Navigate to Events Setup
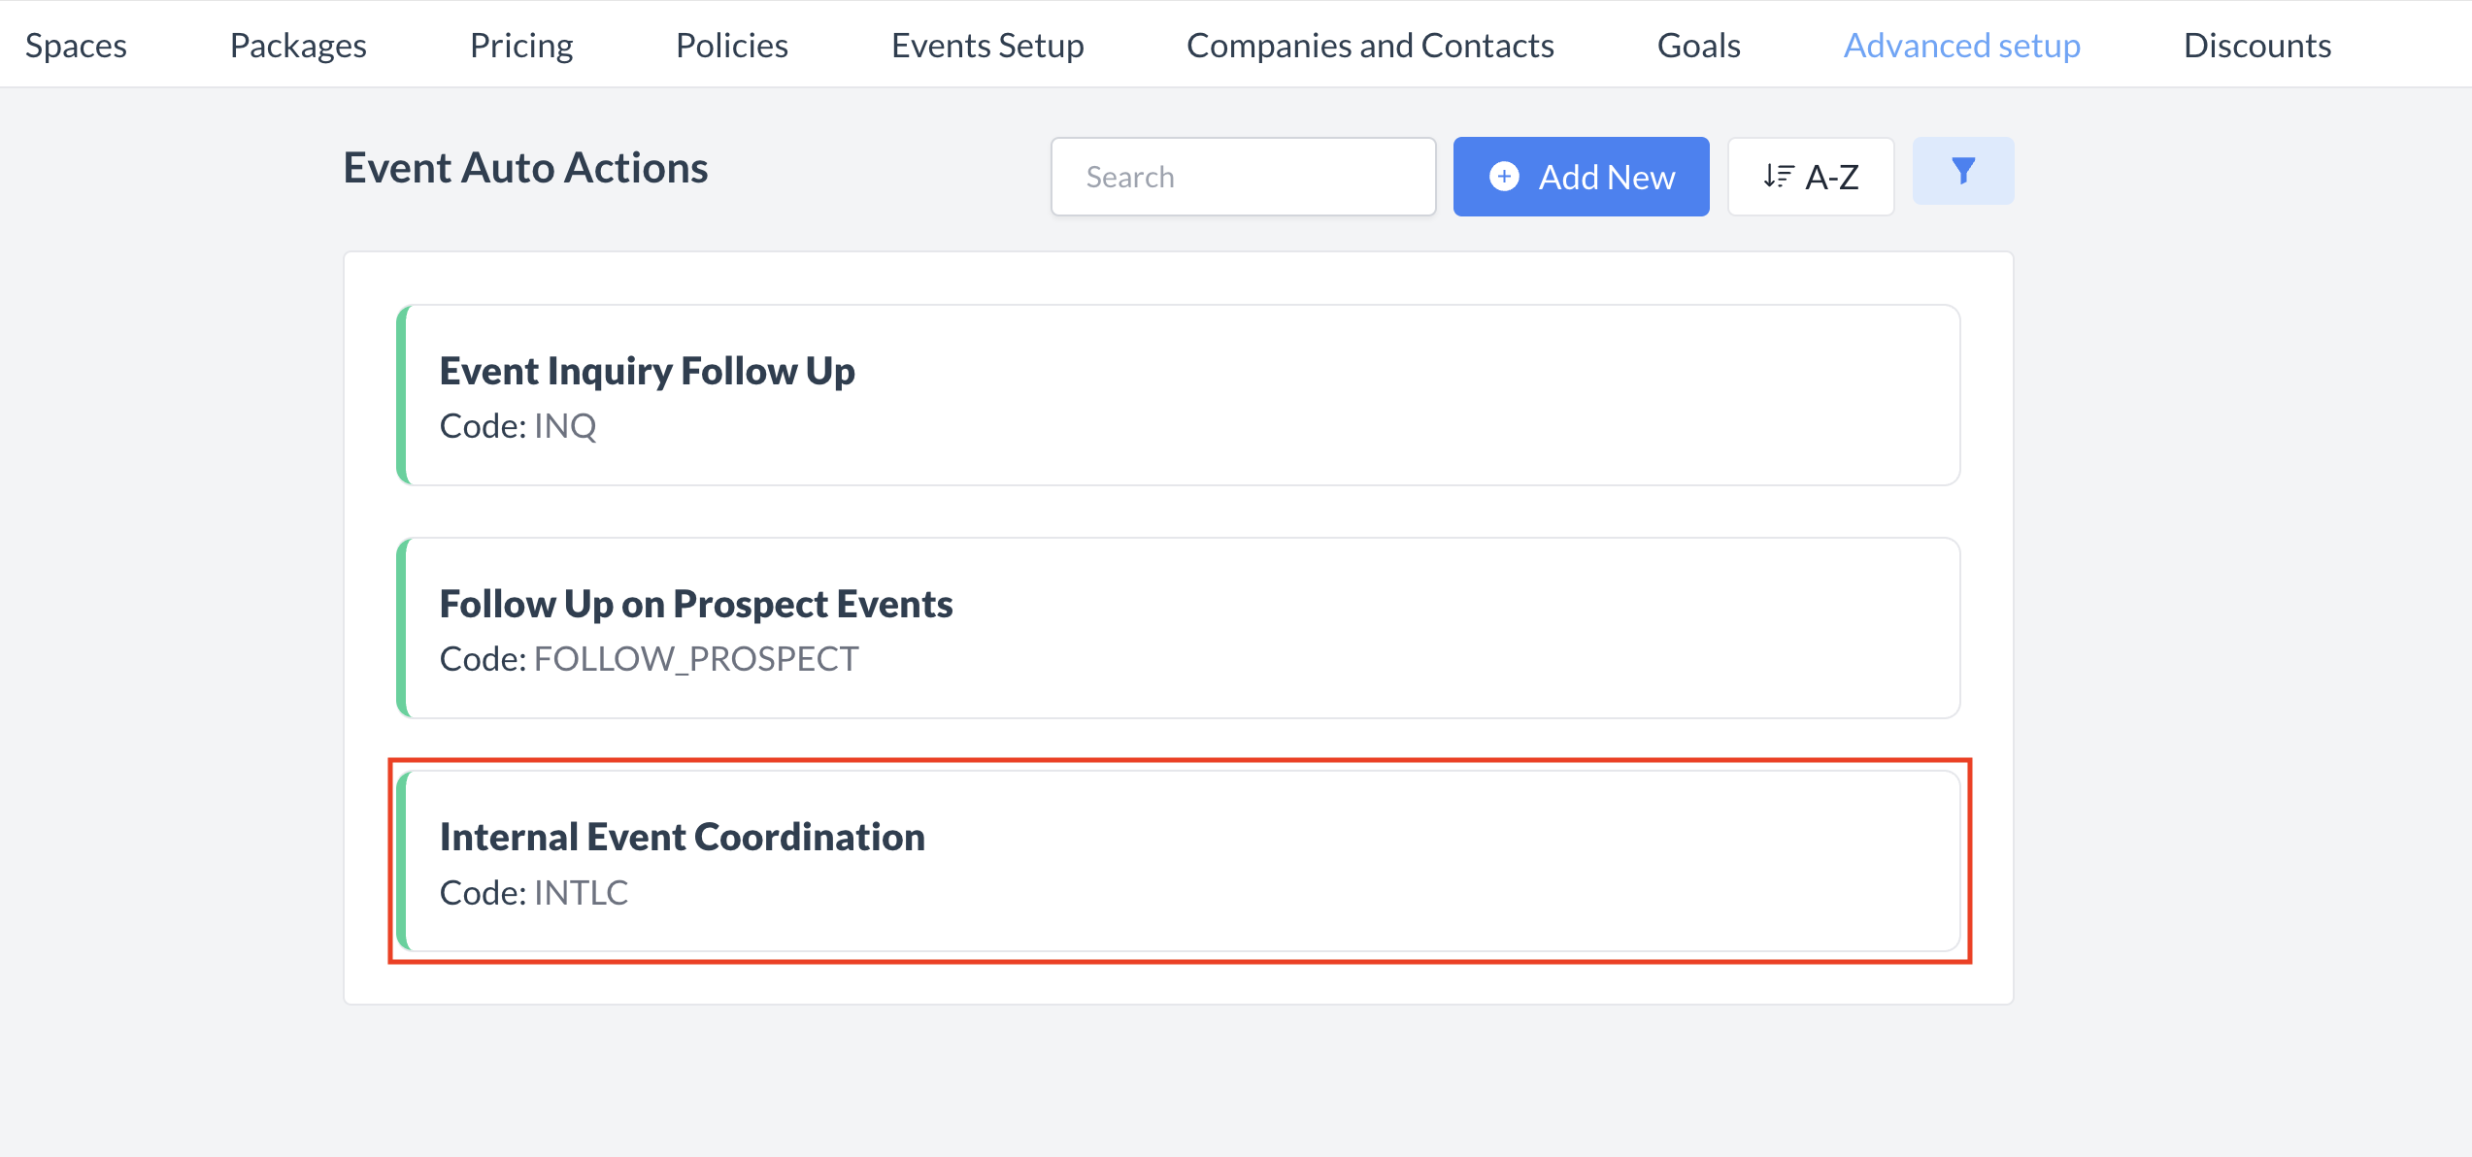 [x=986, y=45]
